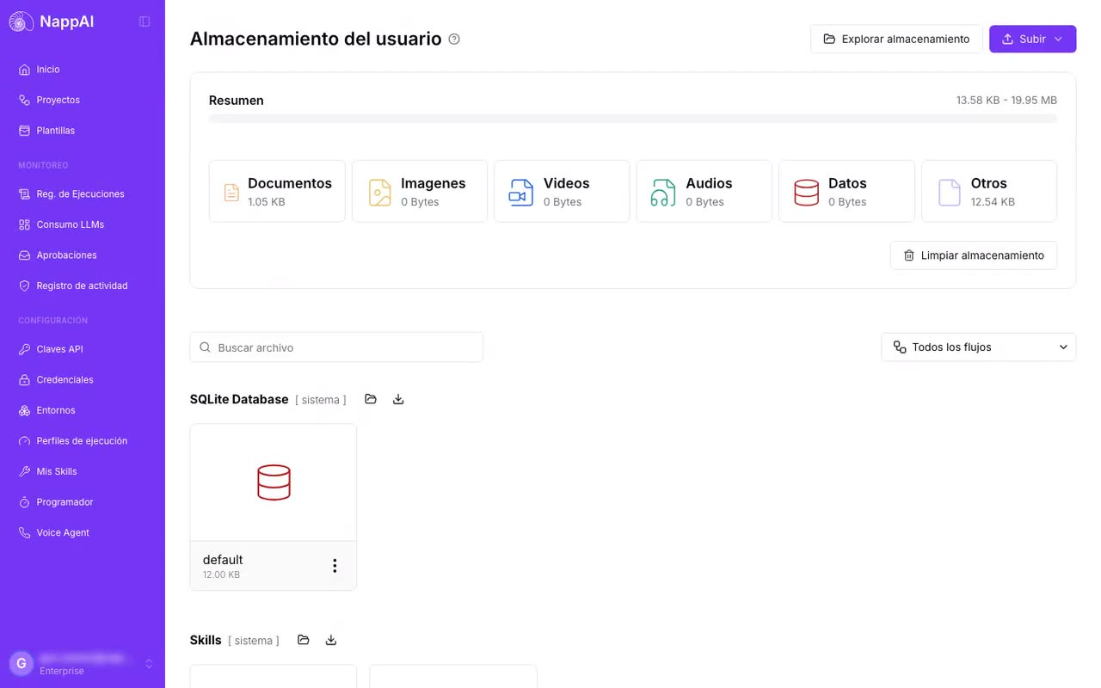Click the Audios headphone icon

coord(663,192)
